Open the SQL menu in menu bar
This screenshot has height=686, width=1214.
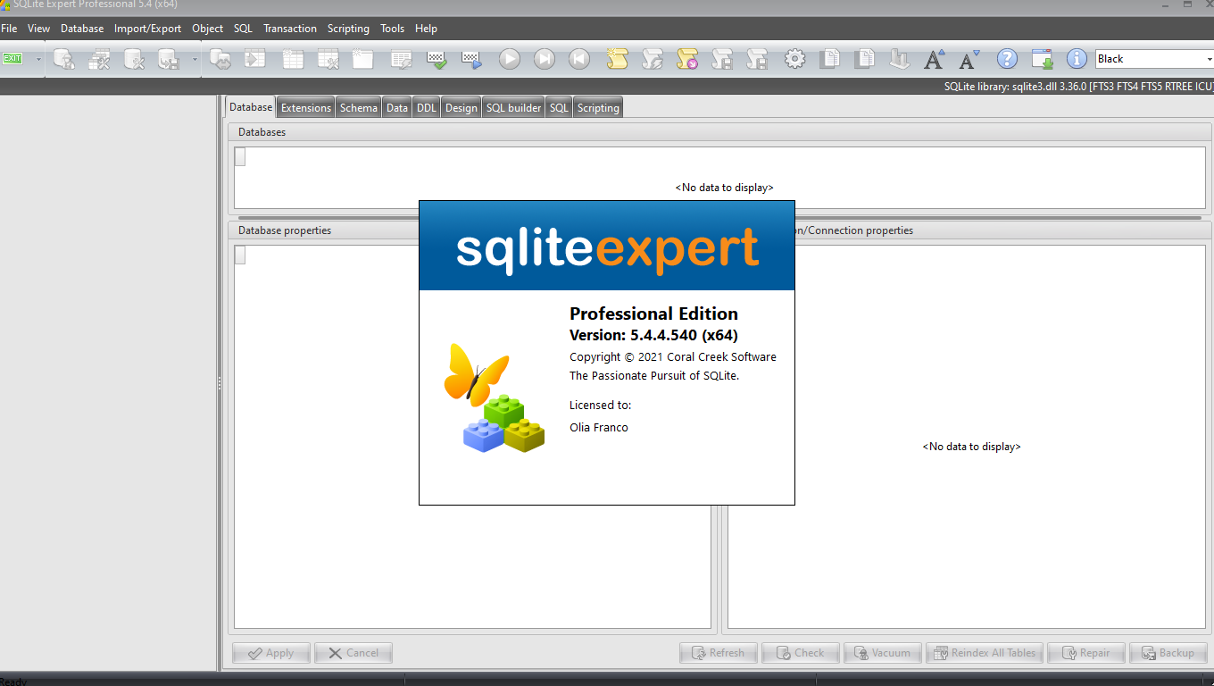[x=243, y=29]
